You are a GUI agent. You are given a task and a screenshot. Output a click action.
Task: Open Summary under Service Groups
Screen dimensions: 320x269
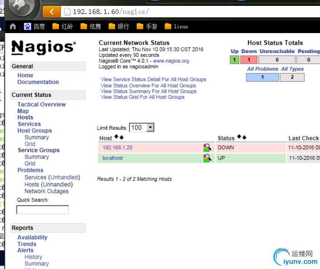click(x=37, y=157)
